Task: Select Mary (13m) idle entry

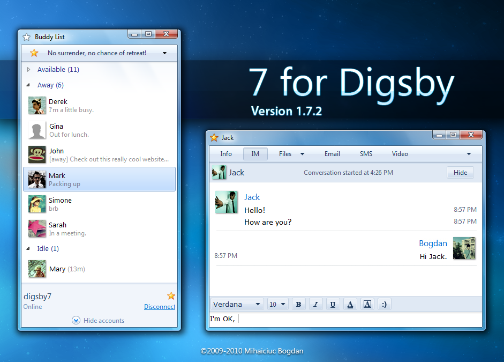Action: (x=99, y=269)
